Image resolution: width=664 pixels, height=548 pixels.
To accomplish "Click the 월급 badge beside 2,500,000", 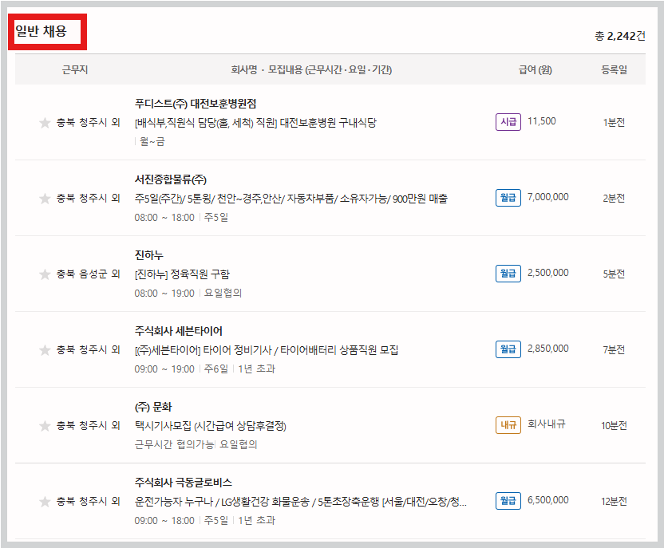I will pos(508,274).
